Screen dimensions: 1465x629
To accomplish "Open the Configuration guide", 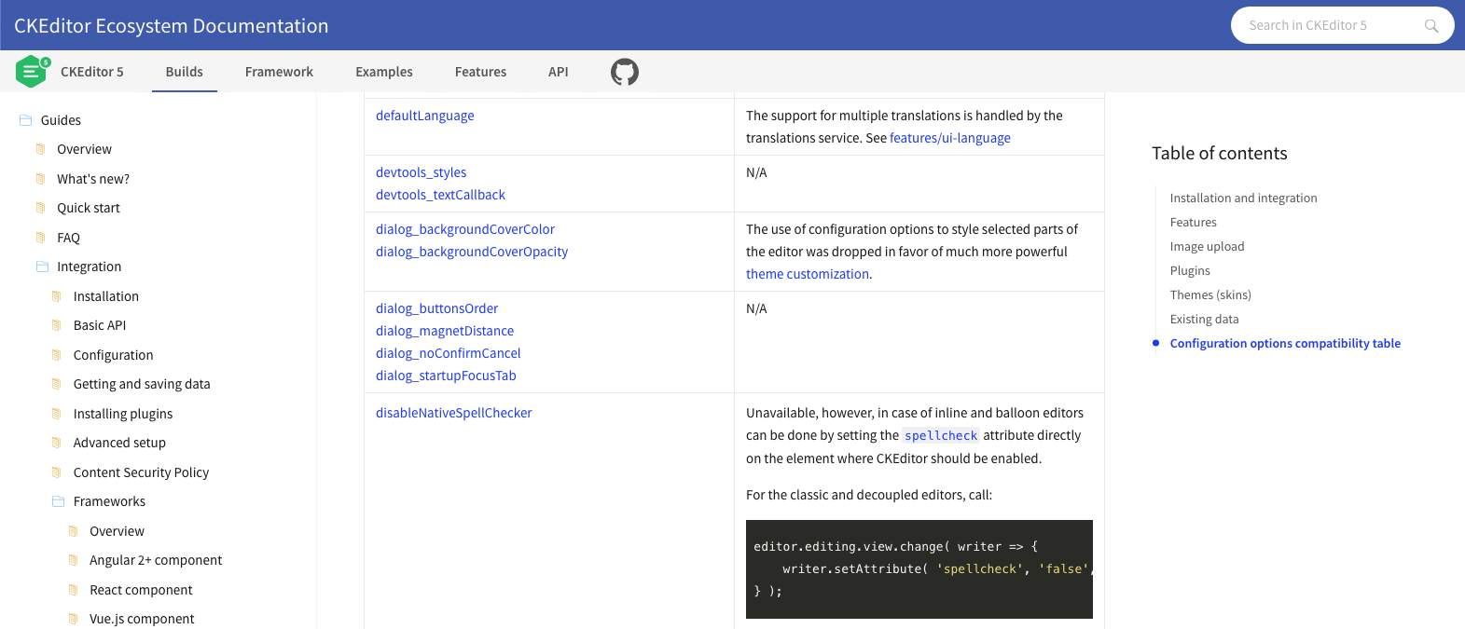I will pyautogui.click(x=113, y=355).
